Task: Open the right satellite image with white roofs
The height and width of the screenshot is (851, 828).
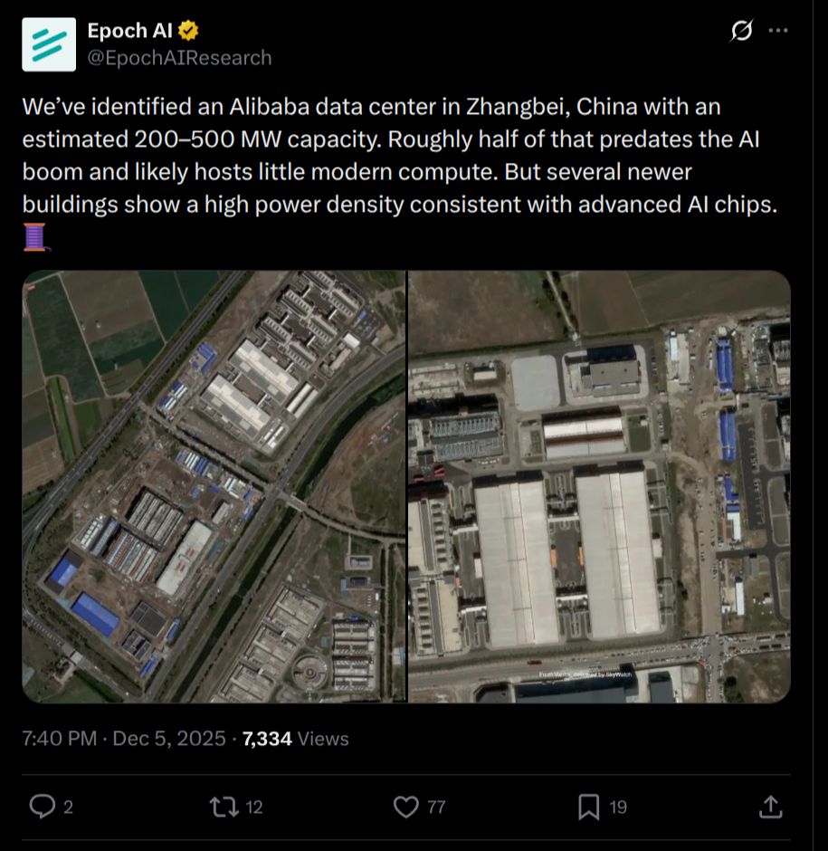Action: (599, 486)
